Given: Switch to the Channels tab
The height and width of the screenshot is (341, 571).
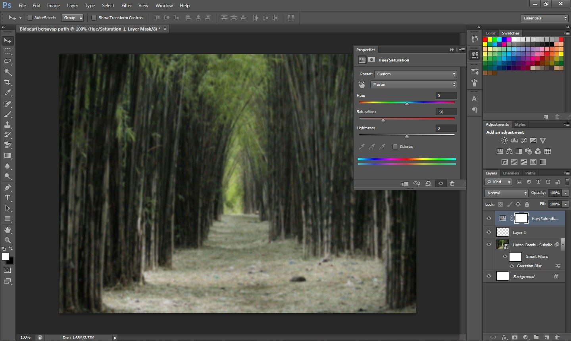Looking at the screenshot, I should [x=511, y=173].
